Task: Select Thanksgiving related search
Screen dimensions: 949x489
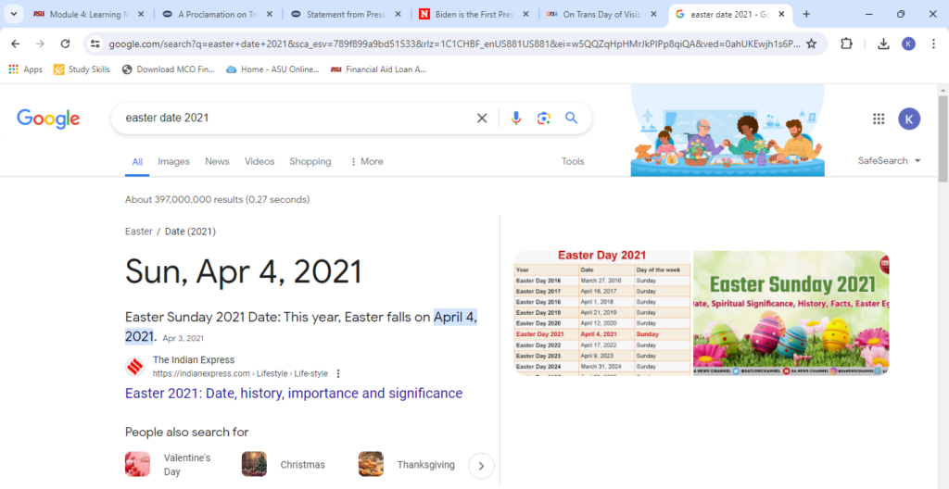Action: [x=407, y=464]
